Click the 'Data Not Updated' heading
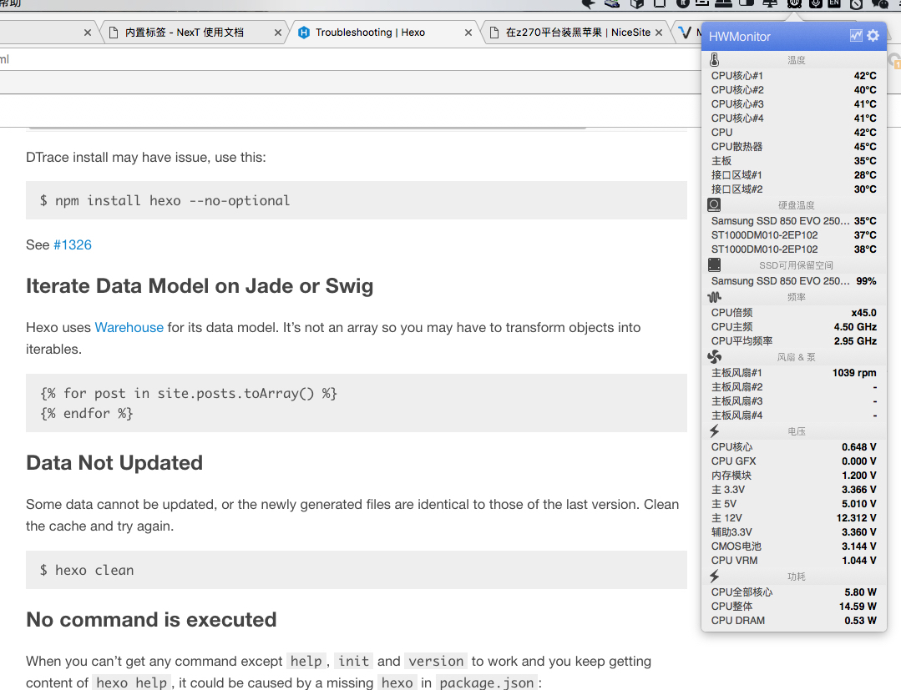901x690 pixels. (x=114, y=463)
